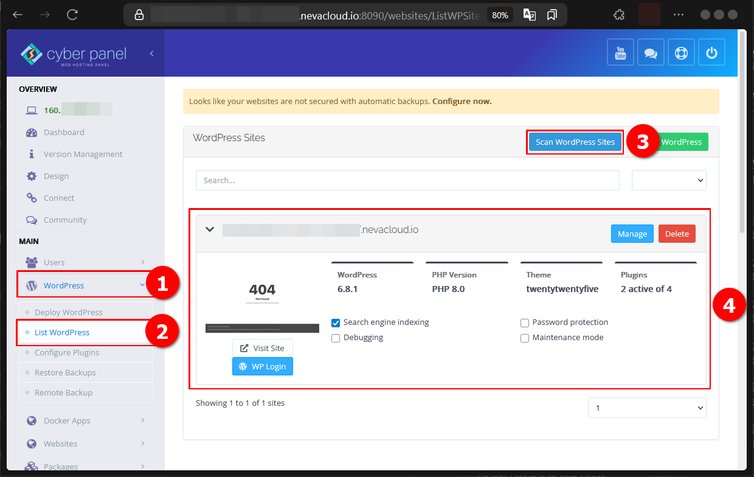Click the Version Management info icon
The height and width of the screenshot is (477, 754).
(x=32, y=154)
